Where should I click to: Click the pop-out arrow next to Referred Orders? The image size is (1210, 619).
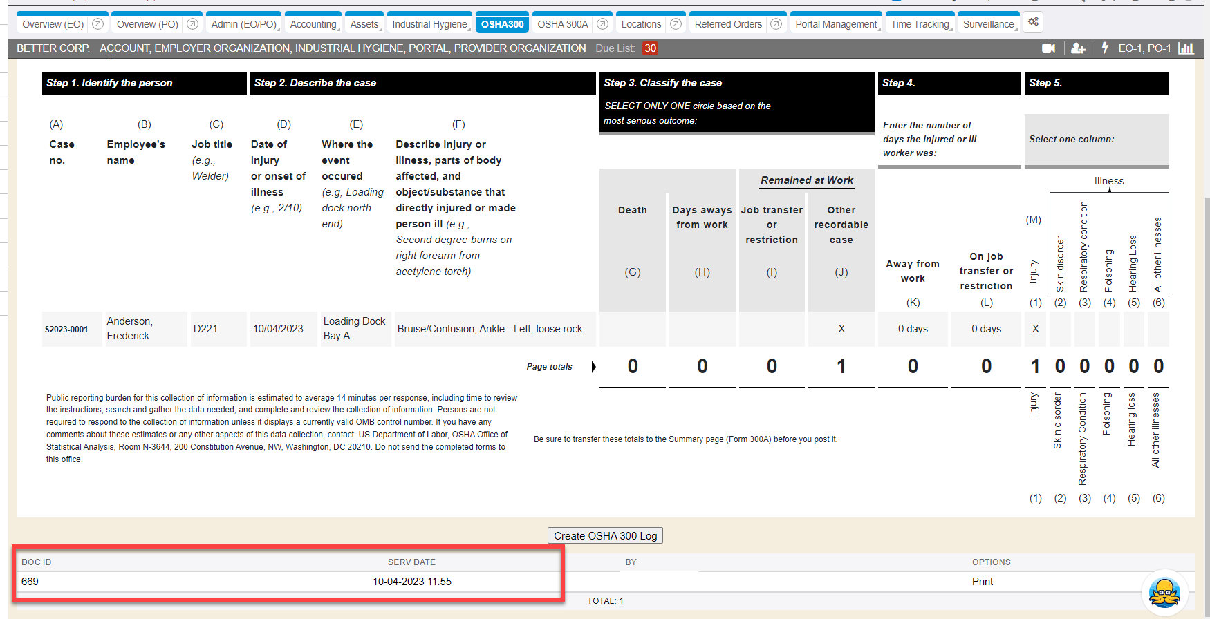[776, 24]
